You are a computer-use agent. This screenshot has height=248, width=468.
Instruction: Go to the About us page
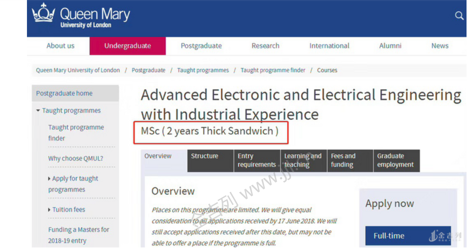click(x=60, y=46)
